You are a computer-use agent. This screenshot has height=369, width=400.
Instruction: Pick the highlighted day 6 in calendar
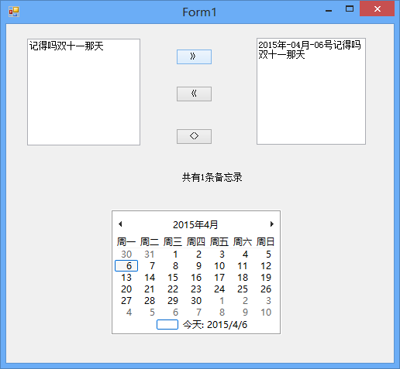click(x=126, y=266)
